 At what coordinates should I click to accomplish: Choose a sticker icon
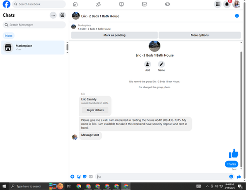85,177
